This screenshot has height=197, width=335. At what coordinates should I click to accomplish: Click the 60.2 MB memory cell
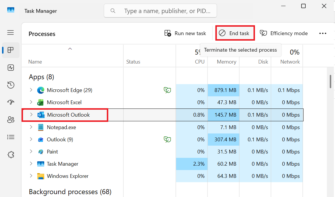(224, 164)
